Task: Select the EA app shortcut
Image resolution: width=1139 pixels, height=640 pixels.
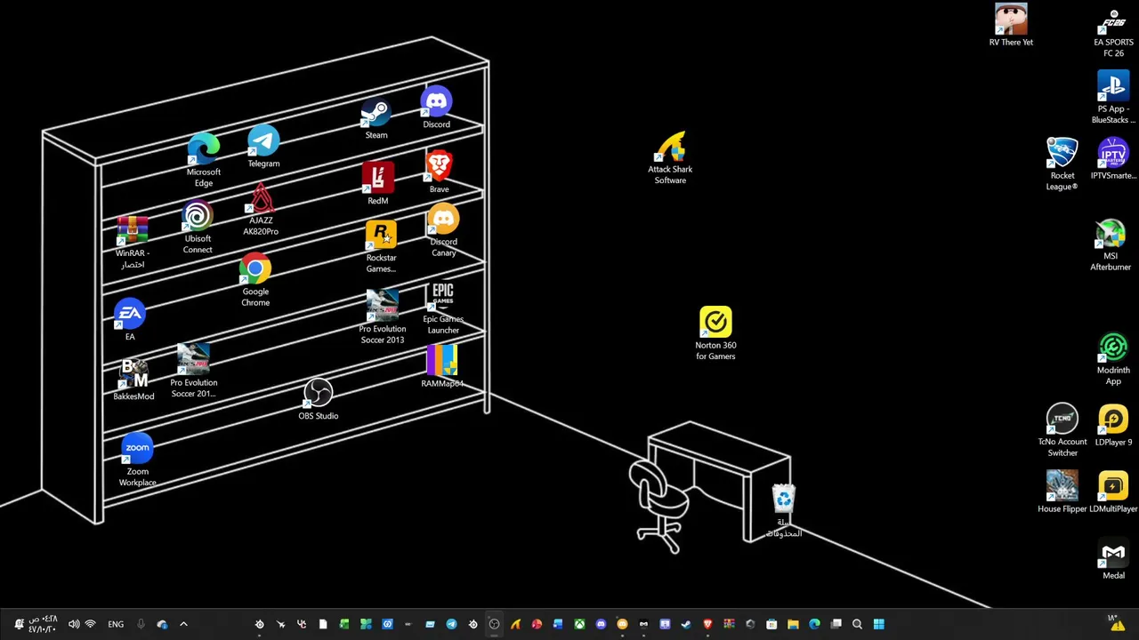Action: click(130, 320)
